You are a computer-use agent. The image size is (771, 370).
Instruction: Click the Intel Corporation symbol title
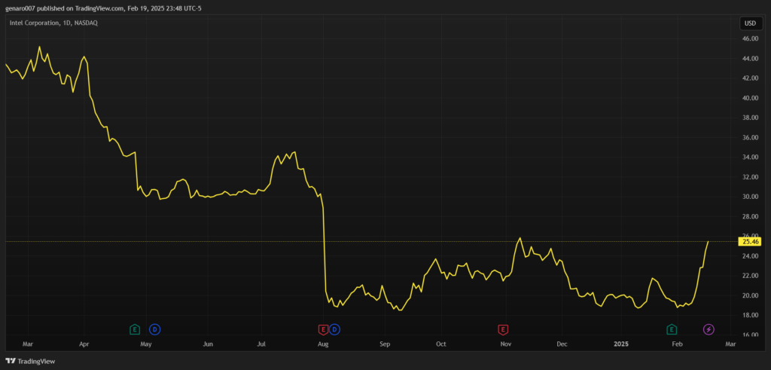click(53, 23)
